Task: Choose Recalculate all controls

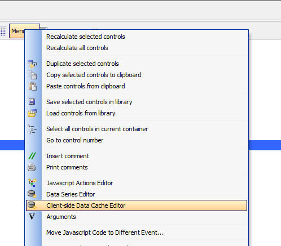Action: [77, 48]
